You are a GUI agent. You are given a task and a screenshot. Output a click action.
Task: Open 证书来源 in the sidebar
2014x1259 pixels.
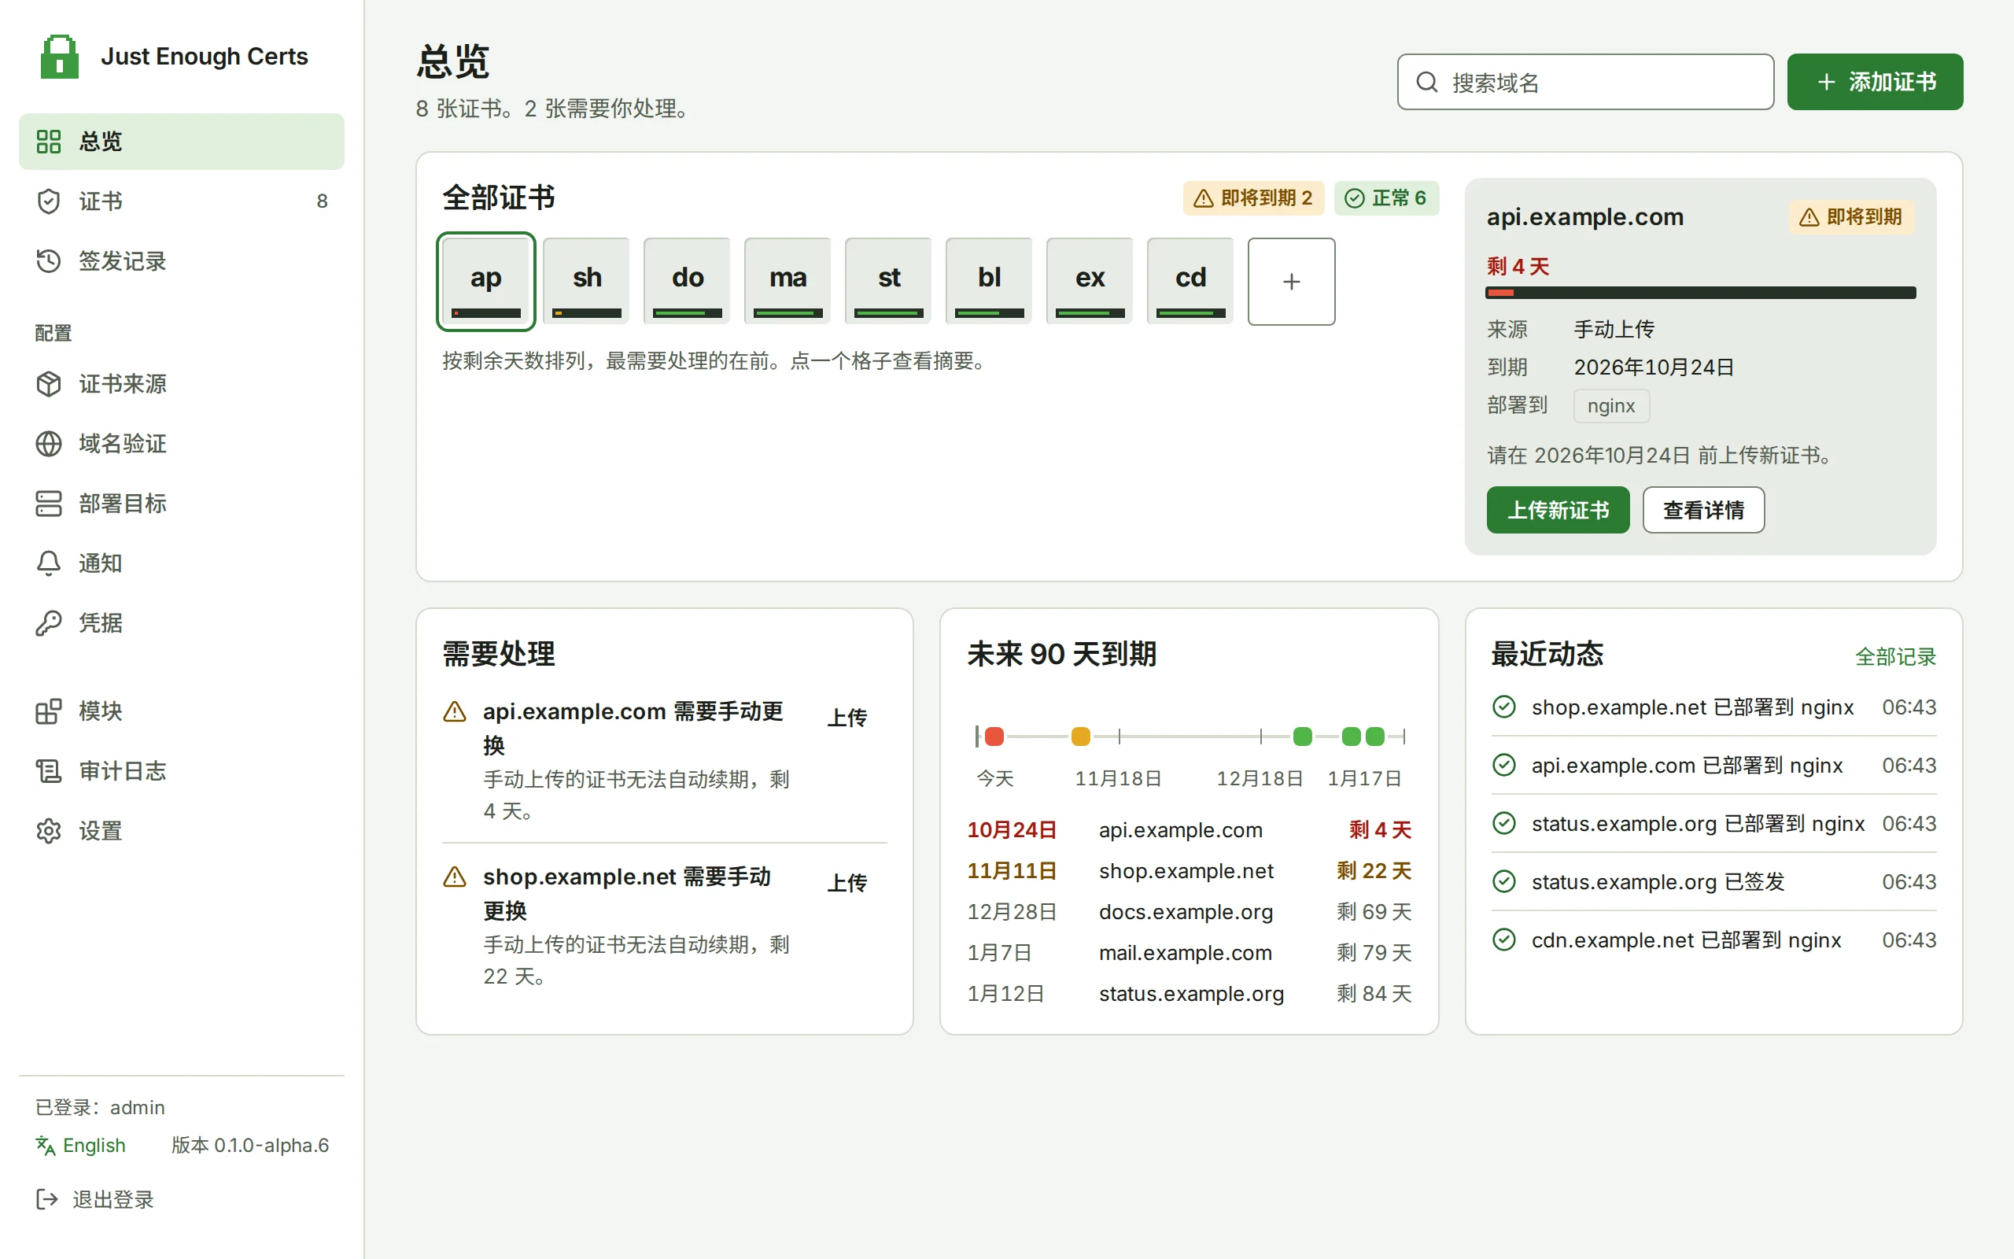[182, 384]
